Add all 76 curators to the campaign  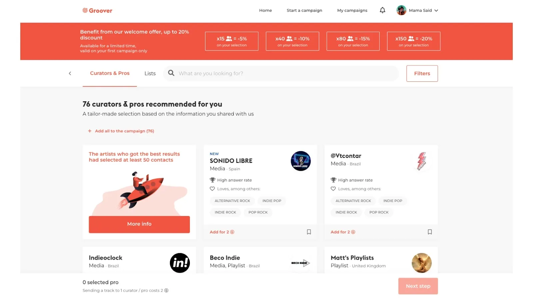click(121, 131)
